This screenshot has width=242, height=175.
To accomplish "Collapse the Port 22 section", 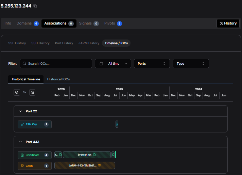I will pos(21,111).
